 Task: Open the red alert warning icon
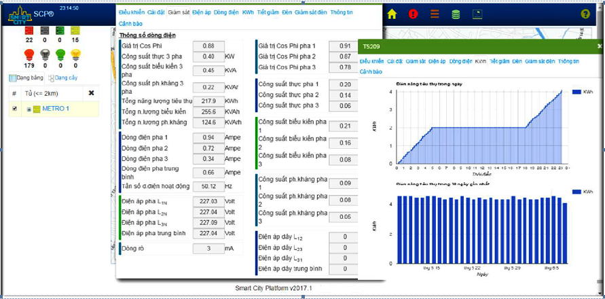tap(414, 14)
